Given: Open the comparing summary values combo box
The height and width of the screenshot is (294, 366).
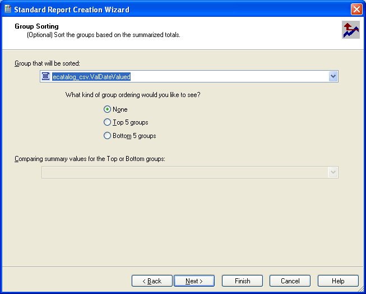Looking at the screenshot, I should [185, 173].
